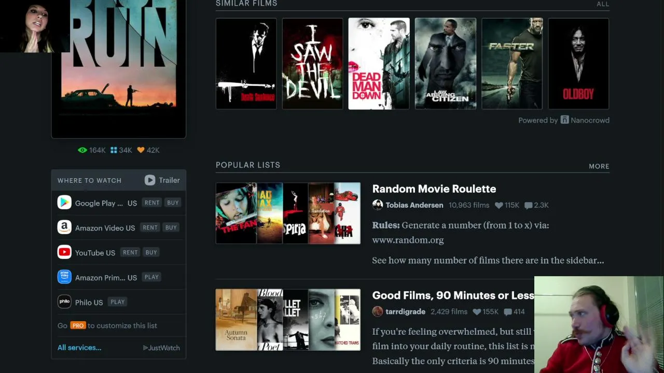The width and height of the screenshot is (664, 373).
Task: Open Good Films list poster strip
Action: (x=288, y=320)
